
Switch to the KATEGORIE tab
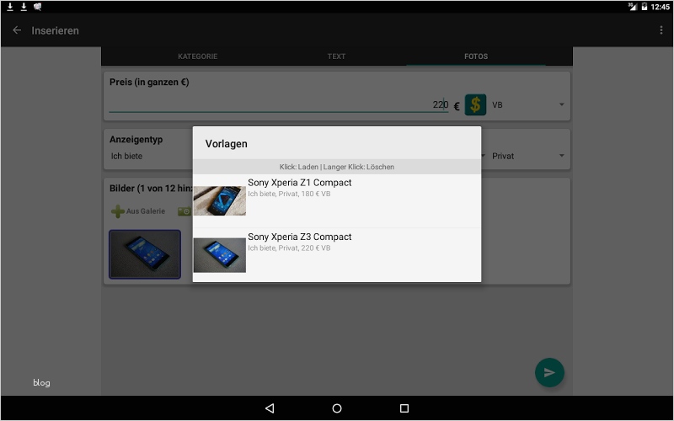198,56
